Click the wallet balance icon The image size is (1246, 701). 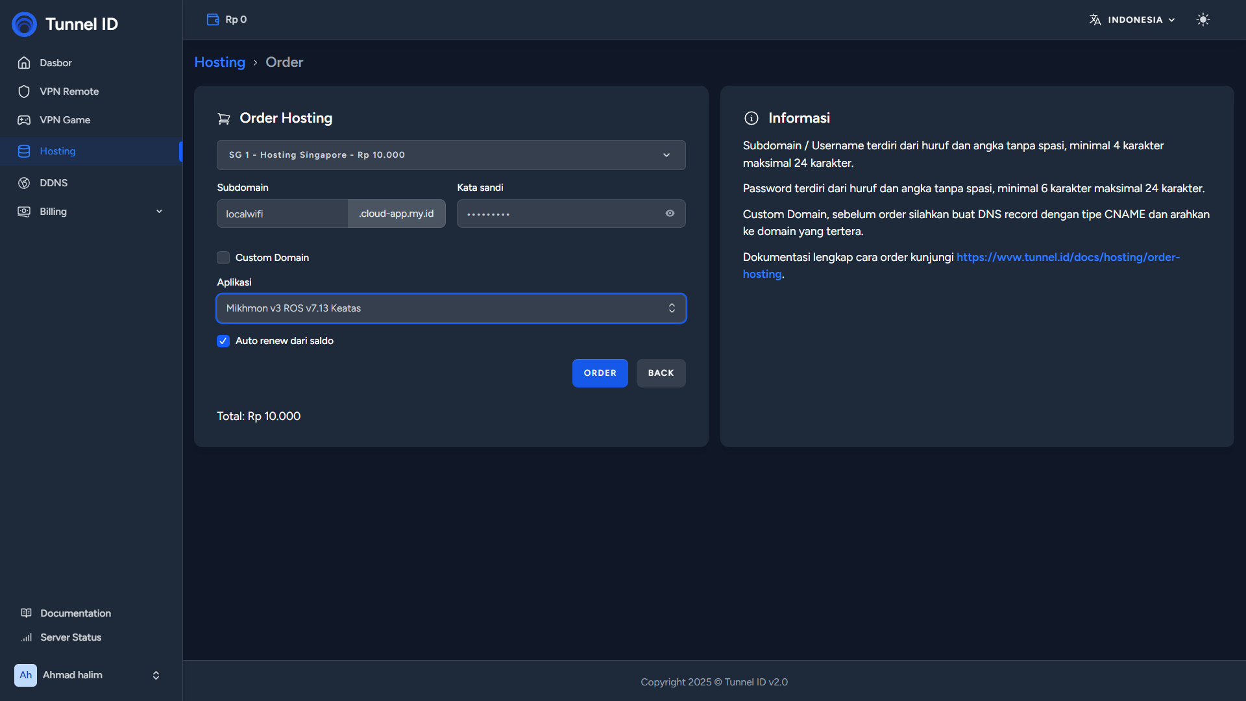pos(212,19)
